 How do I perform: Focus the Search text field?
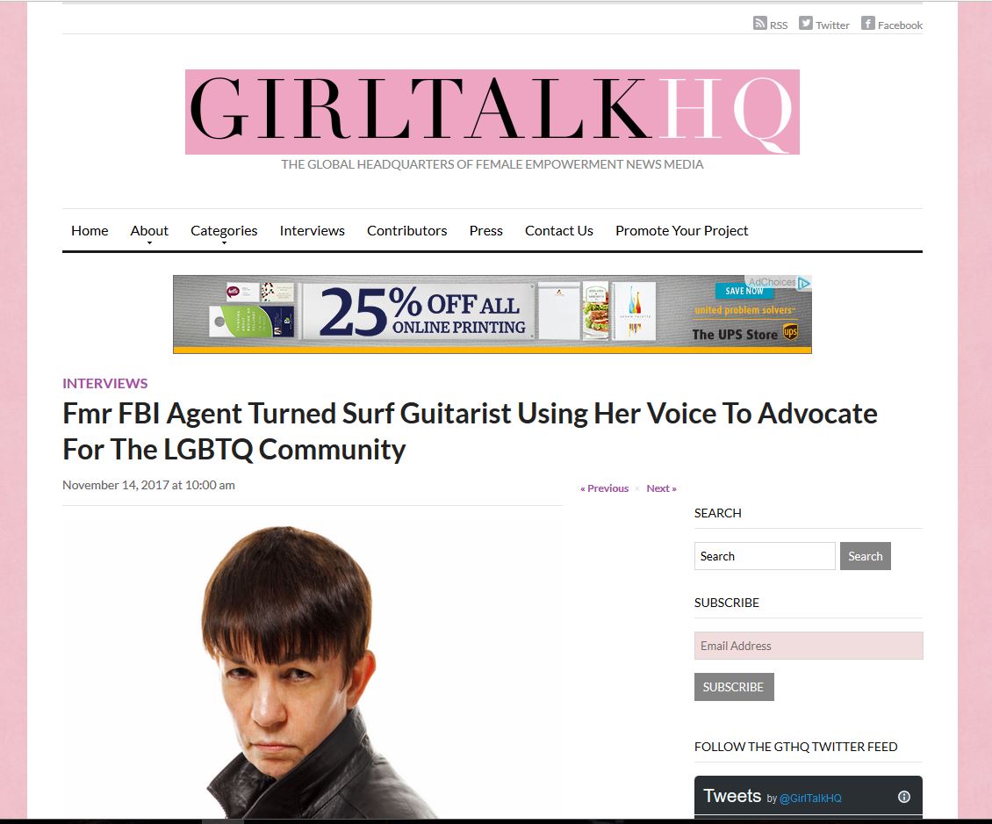[765, 556]
